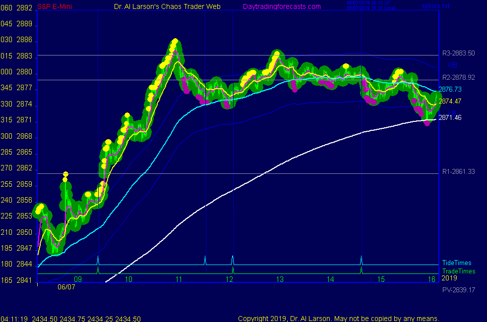487x322 pixels.
Task: Click the 000 degree label on the y-axis
Action: 6,72
